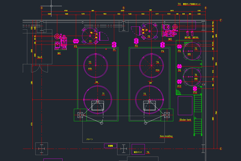
Task: Select the P2 pump symbol
Action: pyautogui.click(x=136, y=41)
